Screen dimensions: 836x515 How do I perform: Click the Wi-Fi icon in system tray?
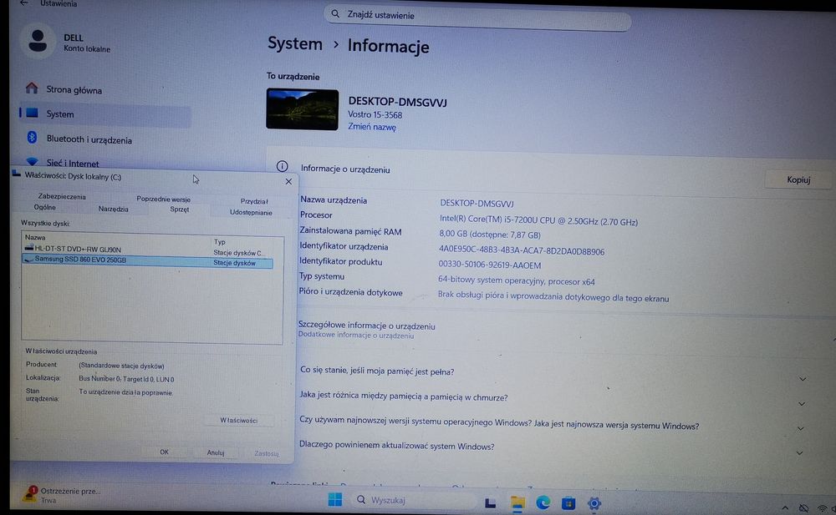[822, 509]
